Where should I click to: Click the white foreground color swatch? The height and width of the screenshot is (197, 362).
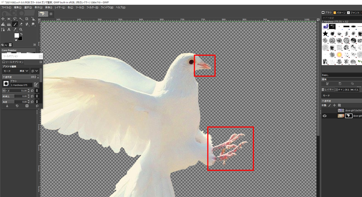point(16,35)
